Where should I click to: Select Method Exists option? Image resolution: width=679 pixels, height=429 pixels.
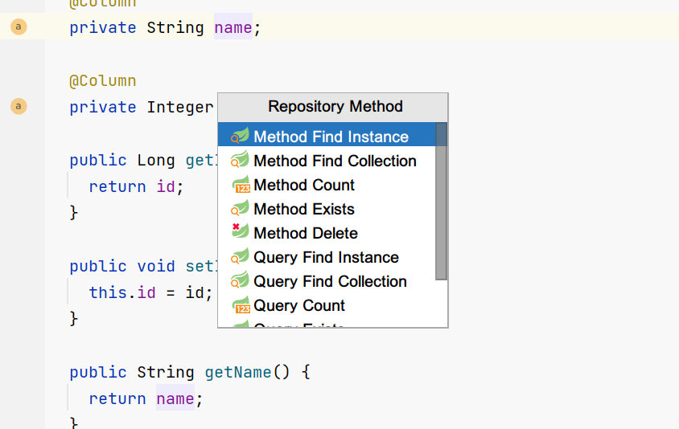pos(327,209)
